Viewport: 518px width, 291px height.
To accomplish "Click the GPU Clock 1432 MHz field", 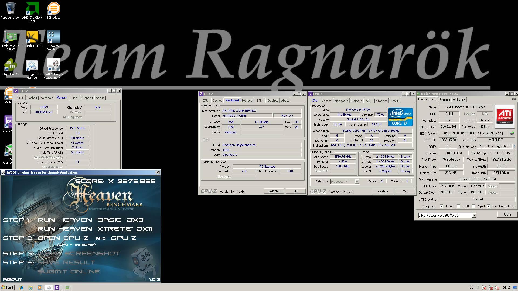I will [447, 186].
